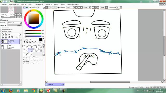Select the magnifier zoom tool
The height and width of the screenshot is (93, 166).
(x=27, y=42)
